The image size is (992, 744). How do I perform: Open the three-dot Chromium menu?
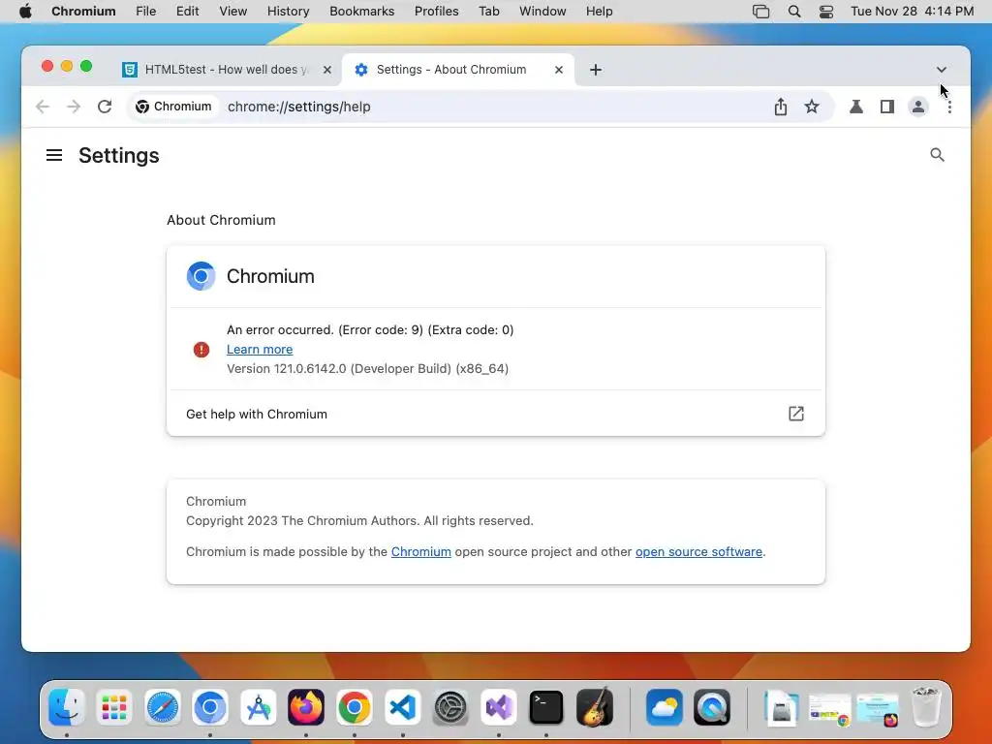click(949, 107)
